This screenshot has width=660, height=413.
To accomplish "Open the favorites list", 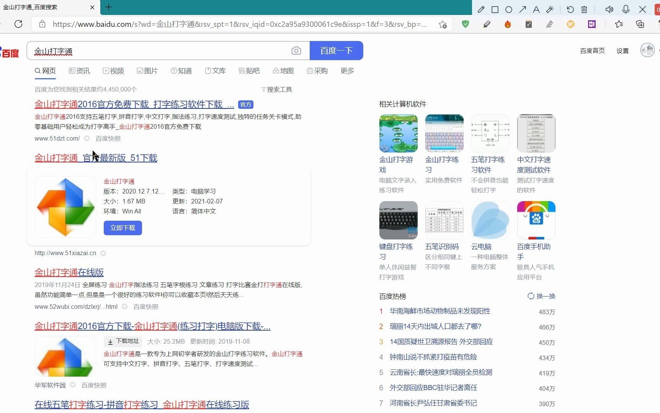I will pos(619,24).
